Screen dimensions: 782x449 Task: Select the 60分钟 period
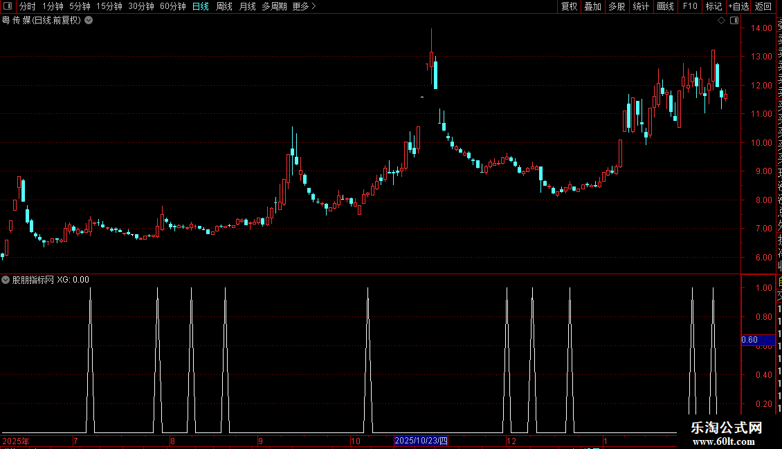pos(172,6)
